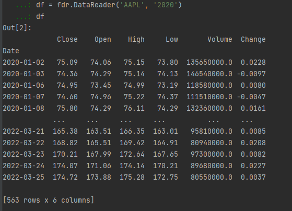Click the Volume value 135650000.0
Screen dimensions: 292x211
(209, 62)
